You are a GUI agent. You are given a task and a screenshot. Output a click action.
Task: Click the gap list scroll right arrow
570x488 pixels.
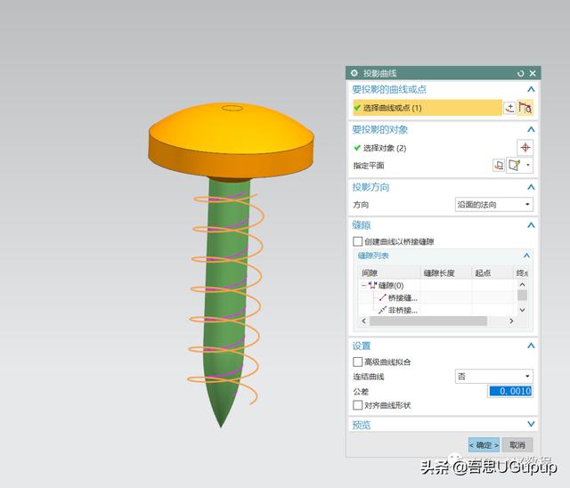511,321
